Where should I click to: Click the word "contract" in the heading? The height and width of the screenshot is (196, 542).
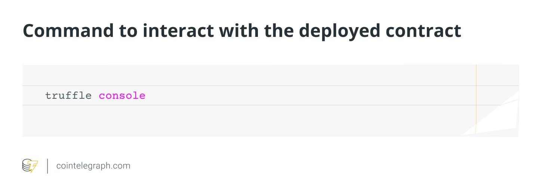424,31
